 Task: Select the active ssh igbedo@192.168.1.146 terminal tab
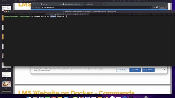point(68,14)
